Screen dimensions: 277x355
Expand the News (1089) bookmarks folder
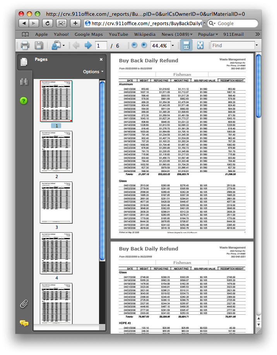pos(177,34)
